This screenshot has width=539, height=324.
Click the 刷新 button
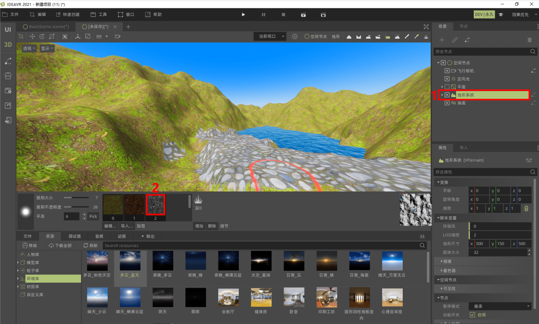pos(90,245)
